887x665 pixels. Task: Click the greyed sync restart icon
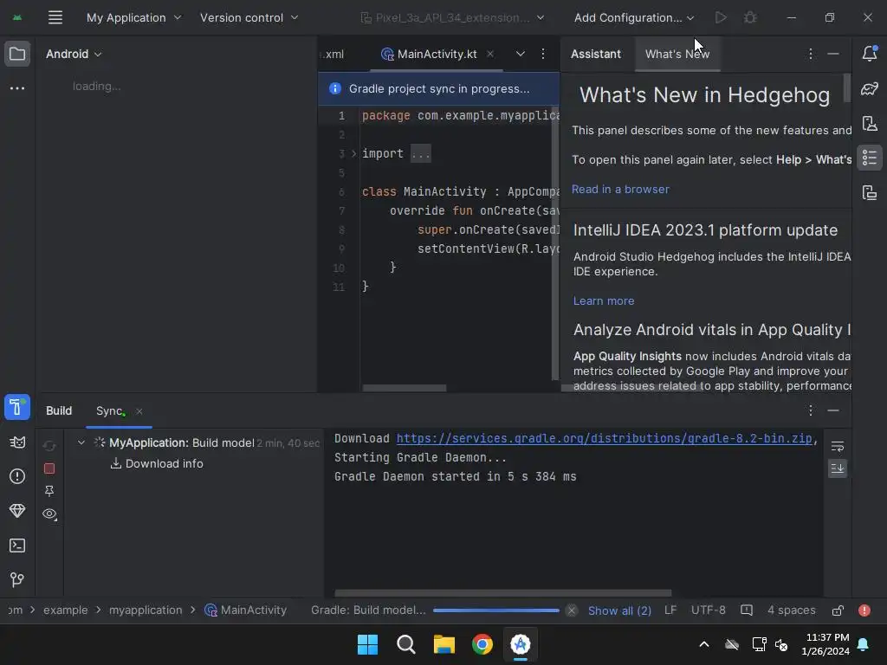pyautogui.click(x=49, y=446)
